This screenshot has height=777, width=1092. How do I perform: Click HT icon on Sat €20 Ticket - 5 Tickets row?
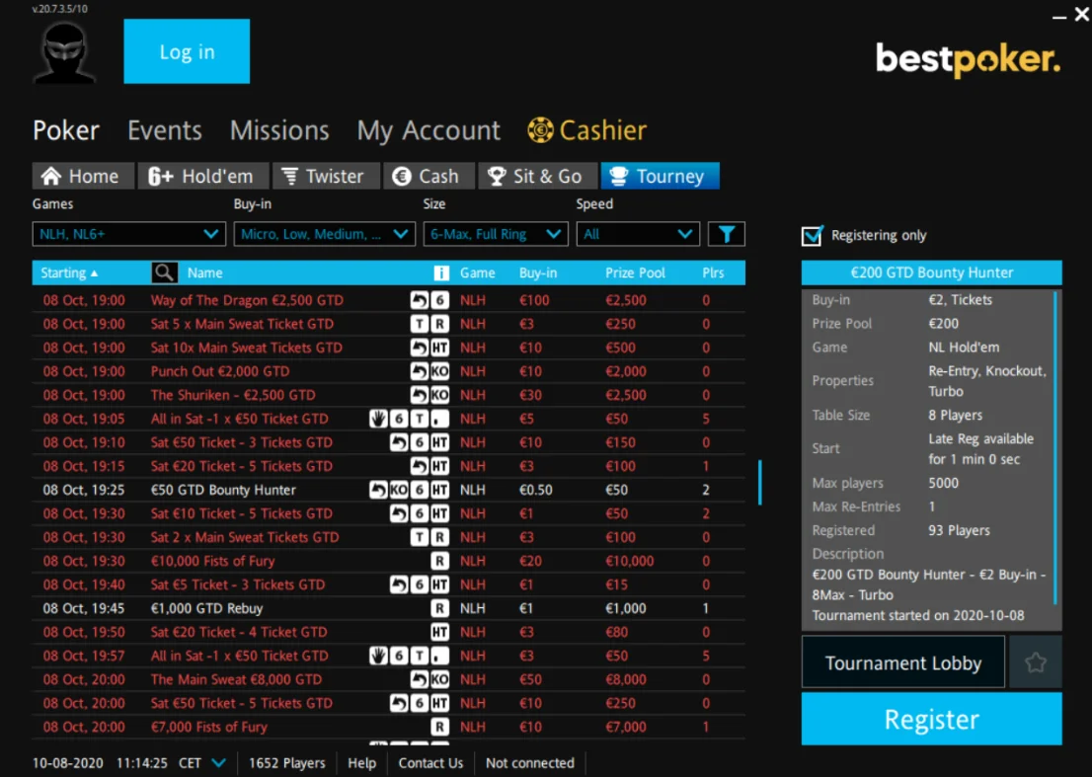tap(440, 466)
